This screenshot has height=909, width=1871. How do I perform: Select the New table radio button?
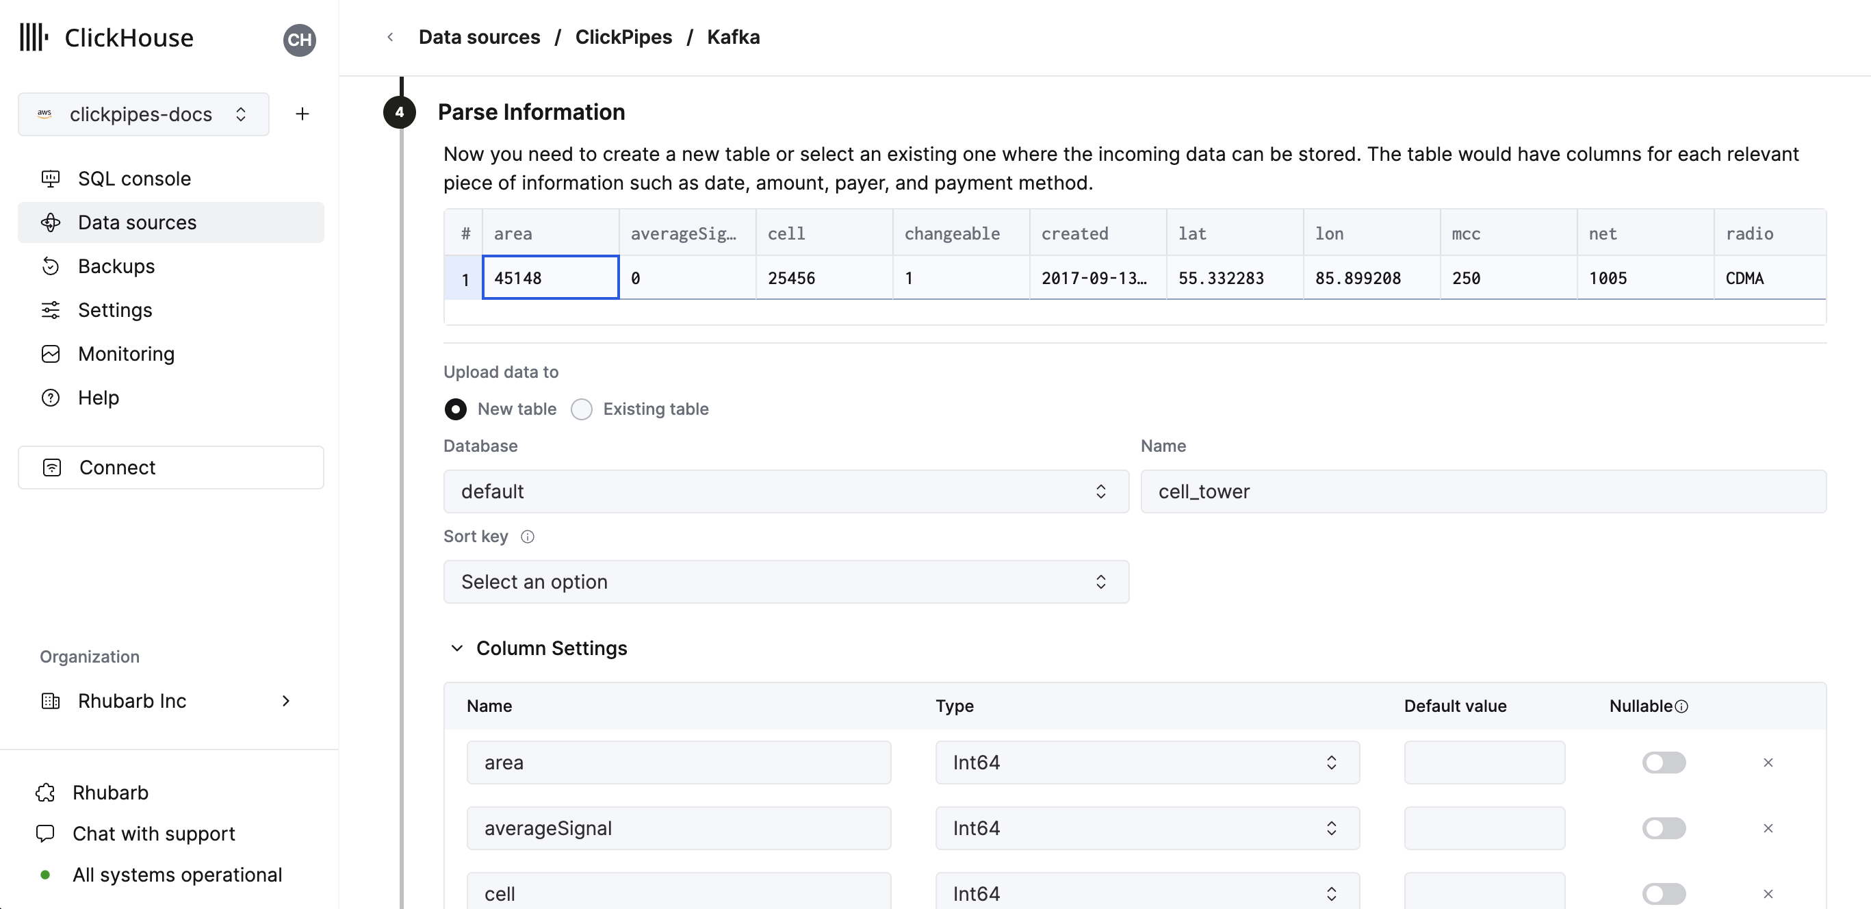(455, 409)
